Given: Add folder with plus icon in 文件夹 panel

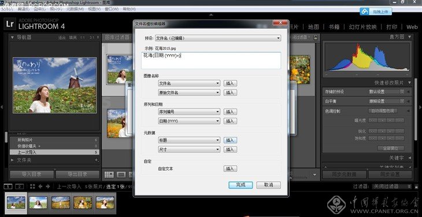Looking at the screenshot, I should tap(97, 160).
